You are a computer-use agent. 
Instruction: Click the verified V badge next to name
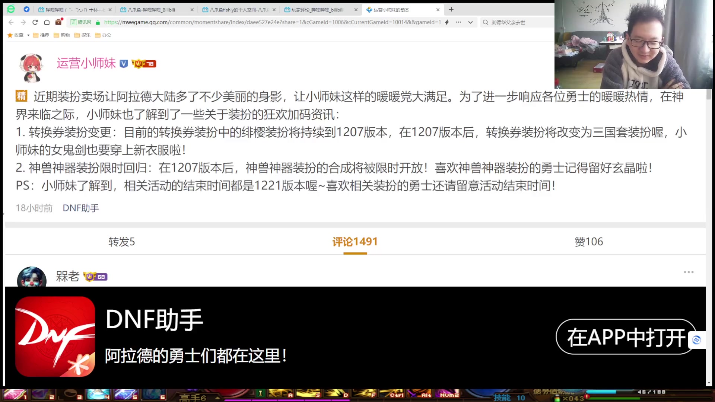pos(124,64)
